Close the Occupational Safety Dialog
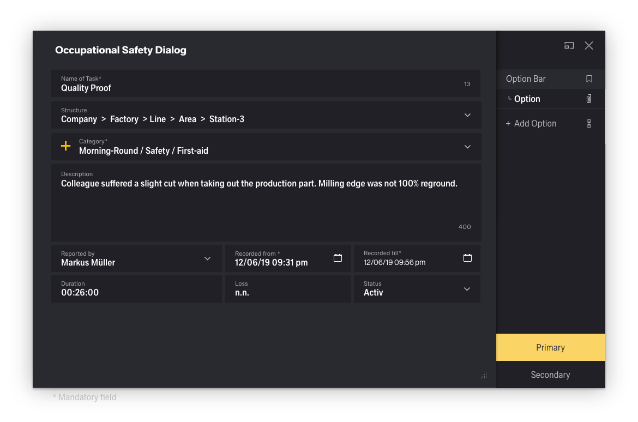Image resolution: width=638 pixels, height=422 pixels. [x=589, y=46]
